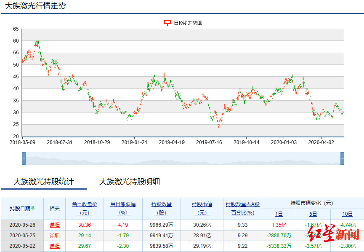The height and width of the screenshot is (252, 364).
Task: Click the 9.22 percentage cell
Action: point(242,246)
